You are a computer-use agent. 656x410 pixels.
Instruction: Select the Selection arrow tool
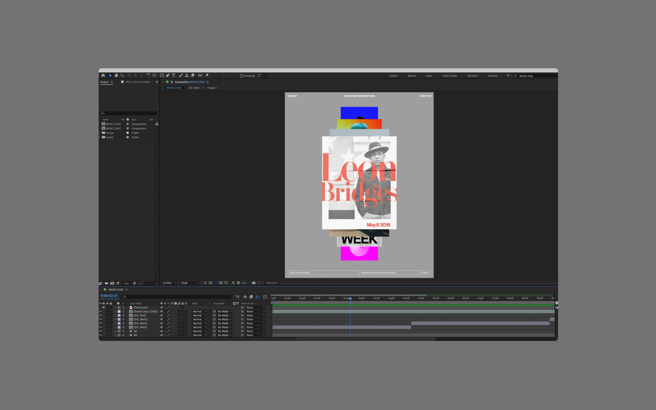(110, 75)
